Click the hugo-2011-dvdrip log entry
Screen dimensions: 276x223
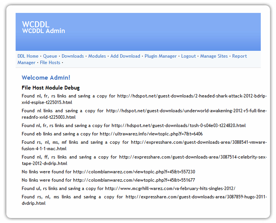click(144, 200)
